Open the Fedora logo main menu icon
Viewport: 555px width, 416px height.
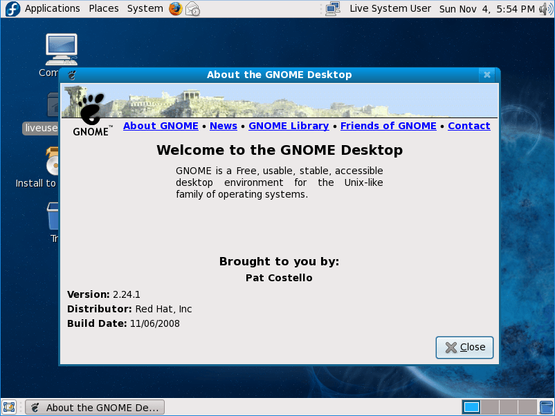12,9
